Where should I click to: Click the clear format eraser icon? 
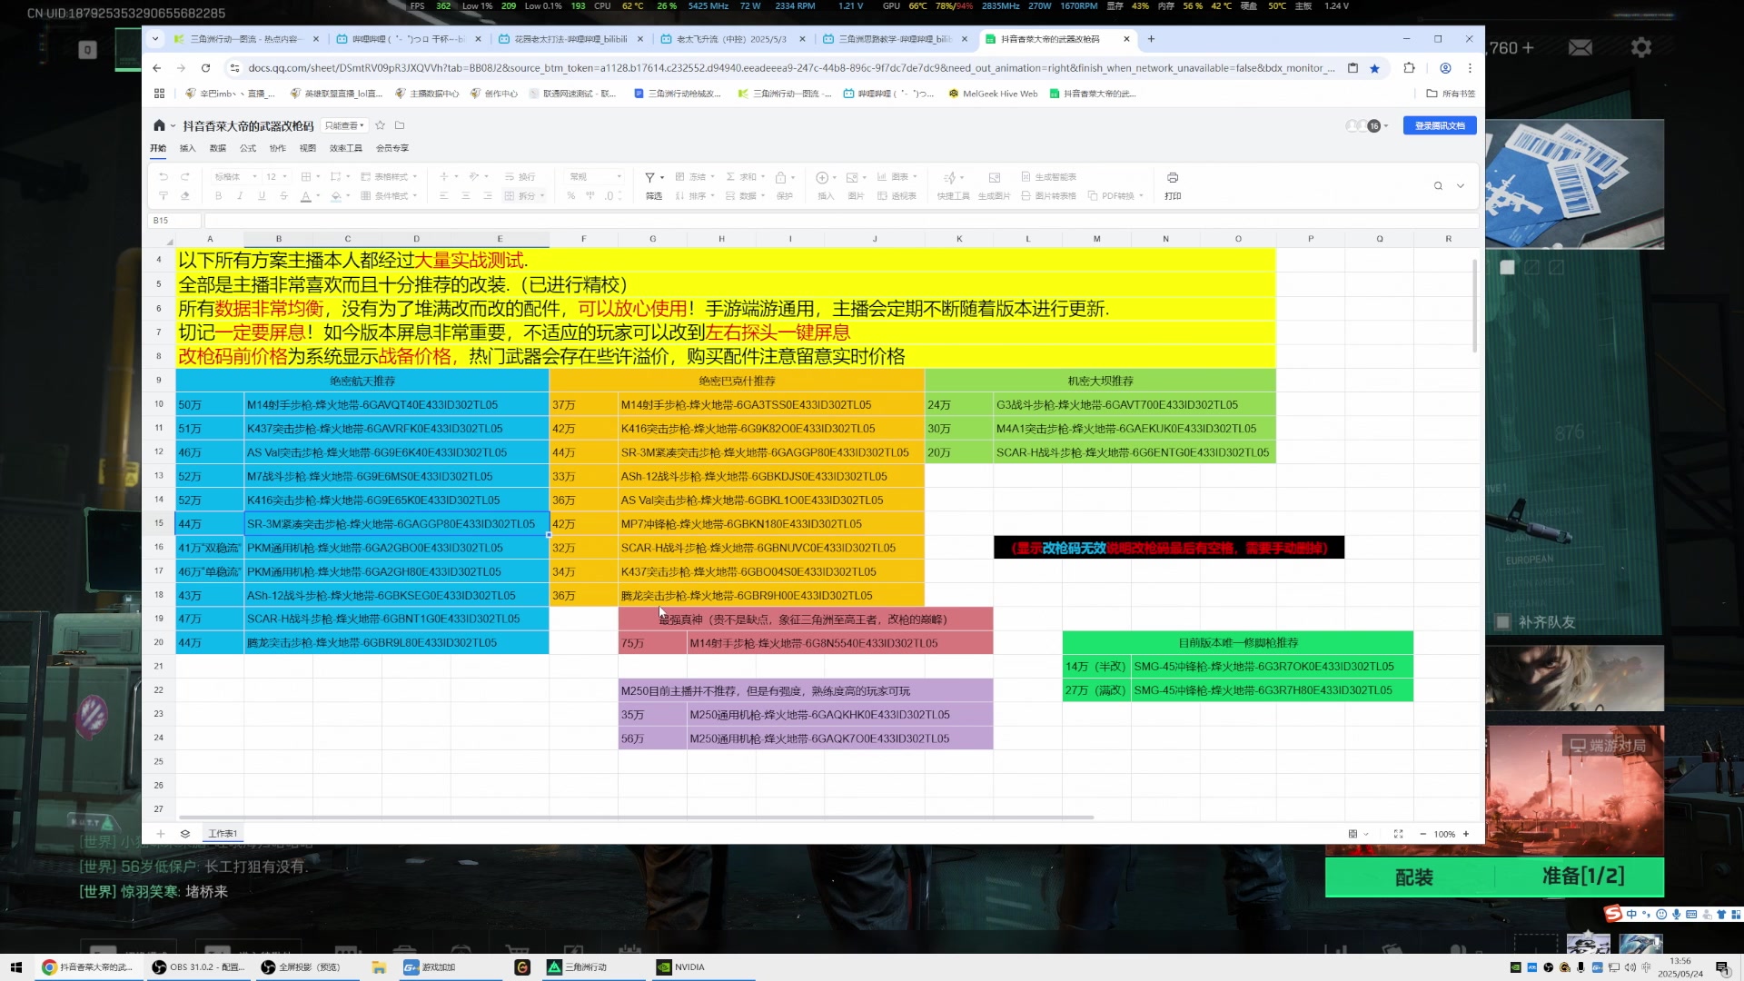(185, 196)
